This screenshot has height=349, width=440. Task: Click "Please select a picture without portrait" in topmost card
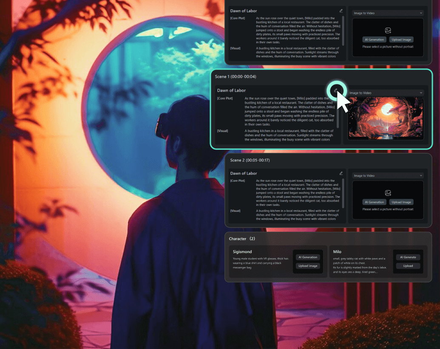click(x=388, y=47)
